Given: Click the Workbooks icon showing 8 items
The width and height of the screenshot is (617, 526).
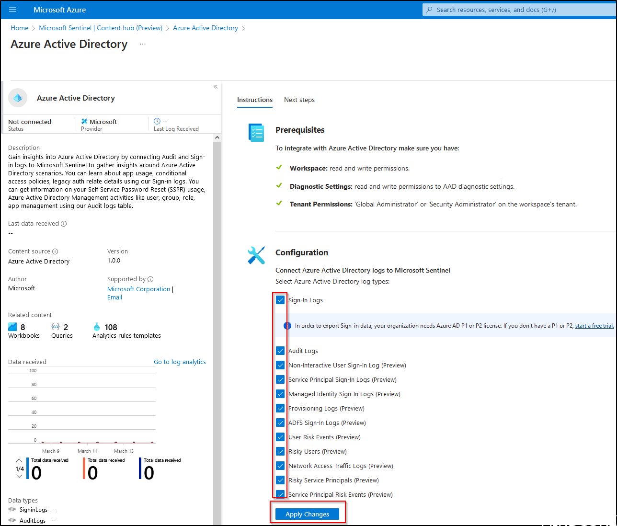Looking at the screenshot, I should (x=12, y=326).
